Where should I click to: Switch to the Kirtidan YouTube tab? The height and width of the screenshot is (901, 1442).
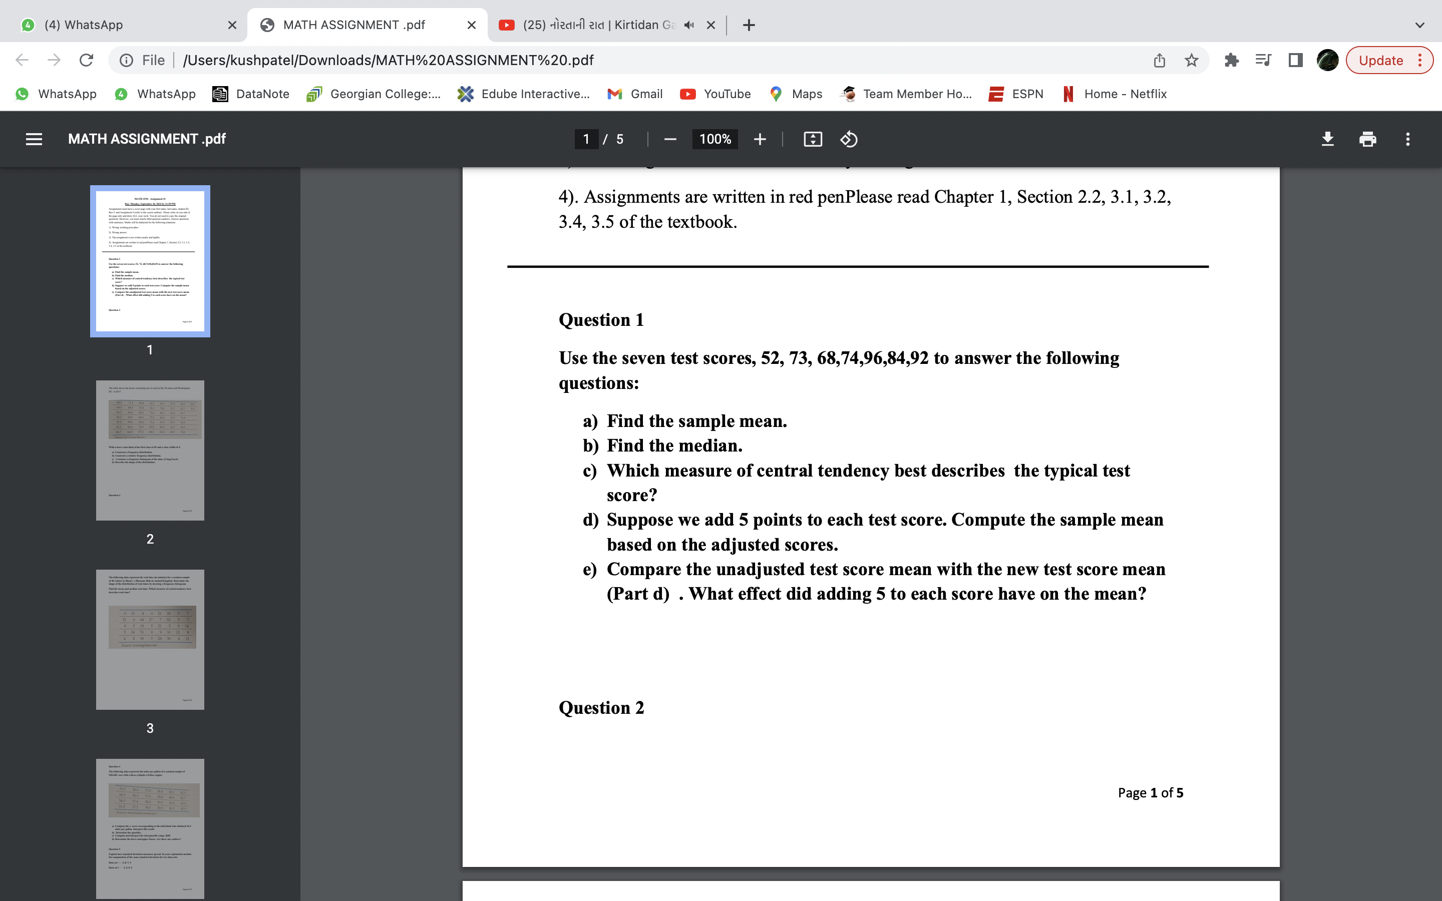590,25
